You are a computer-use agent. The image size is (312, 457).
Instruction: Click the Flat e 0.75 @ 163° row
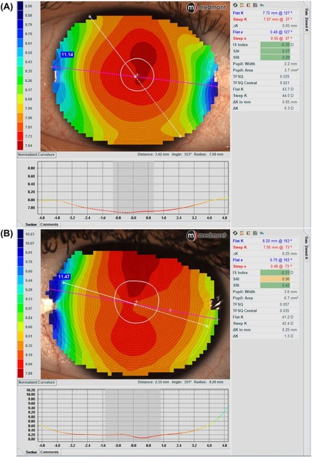[x=266, y=260]
